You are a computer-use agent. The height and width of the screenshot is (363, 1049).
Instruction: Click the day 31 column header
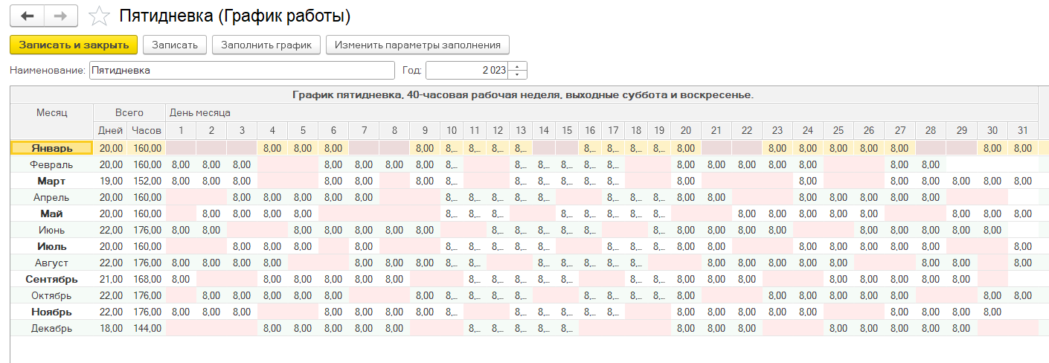(1022, 130)
